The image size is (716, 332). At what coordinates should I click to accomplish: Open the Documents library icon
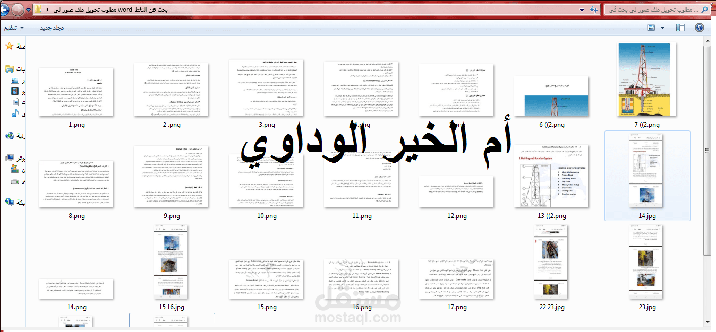point(15,102)
